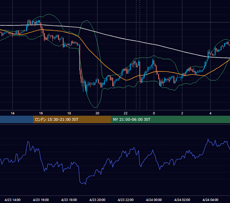The height and width of the screenshot is (203, 230).
Task: Click the 4/23 18:00 label under the oscillator
Action: coord(69,200)
